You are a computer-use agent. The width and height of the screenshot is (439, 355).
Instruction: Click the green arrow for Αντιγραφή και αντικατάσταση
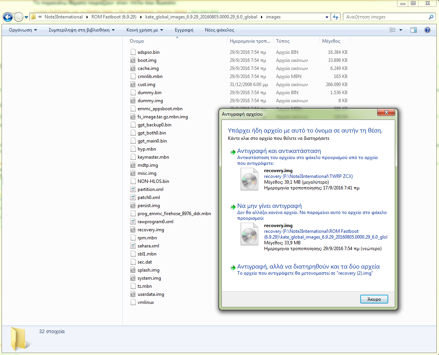click(233, 152)
